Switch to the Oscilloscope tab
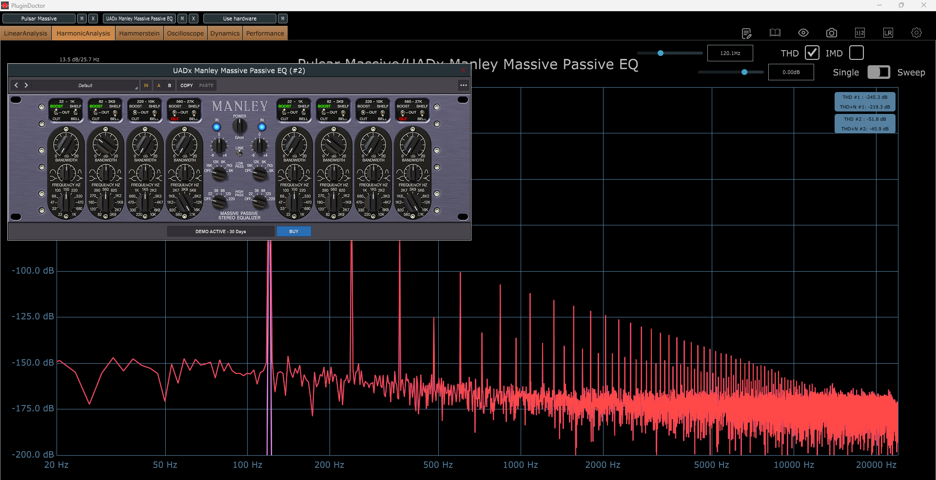 click(x=186, y=33)
